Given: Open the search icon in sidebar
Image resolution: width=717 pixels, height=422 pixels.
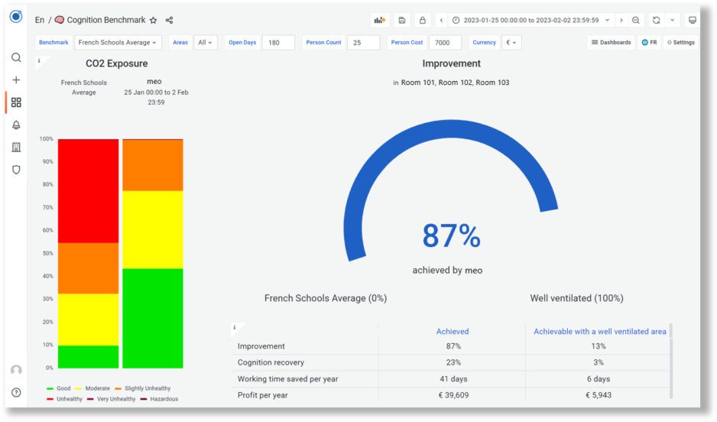Looking at the screenshot, I should click(16, 57).
